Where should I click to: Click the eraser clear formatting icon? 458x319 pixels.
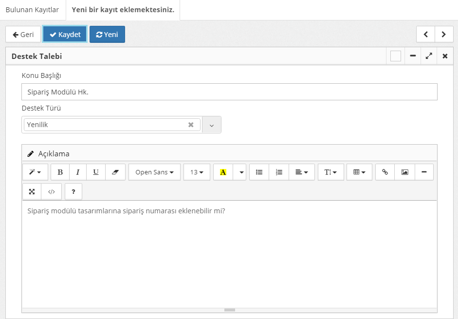pyautogui.click(x=115, y=172)
